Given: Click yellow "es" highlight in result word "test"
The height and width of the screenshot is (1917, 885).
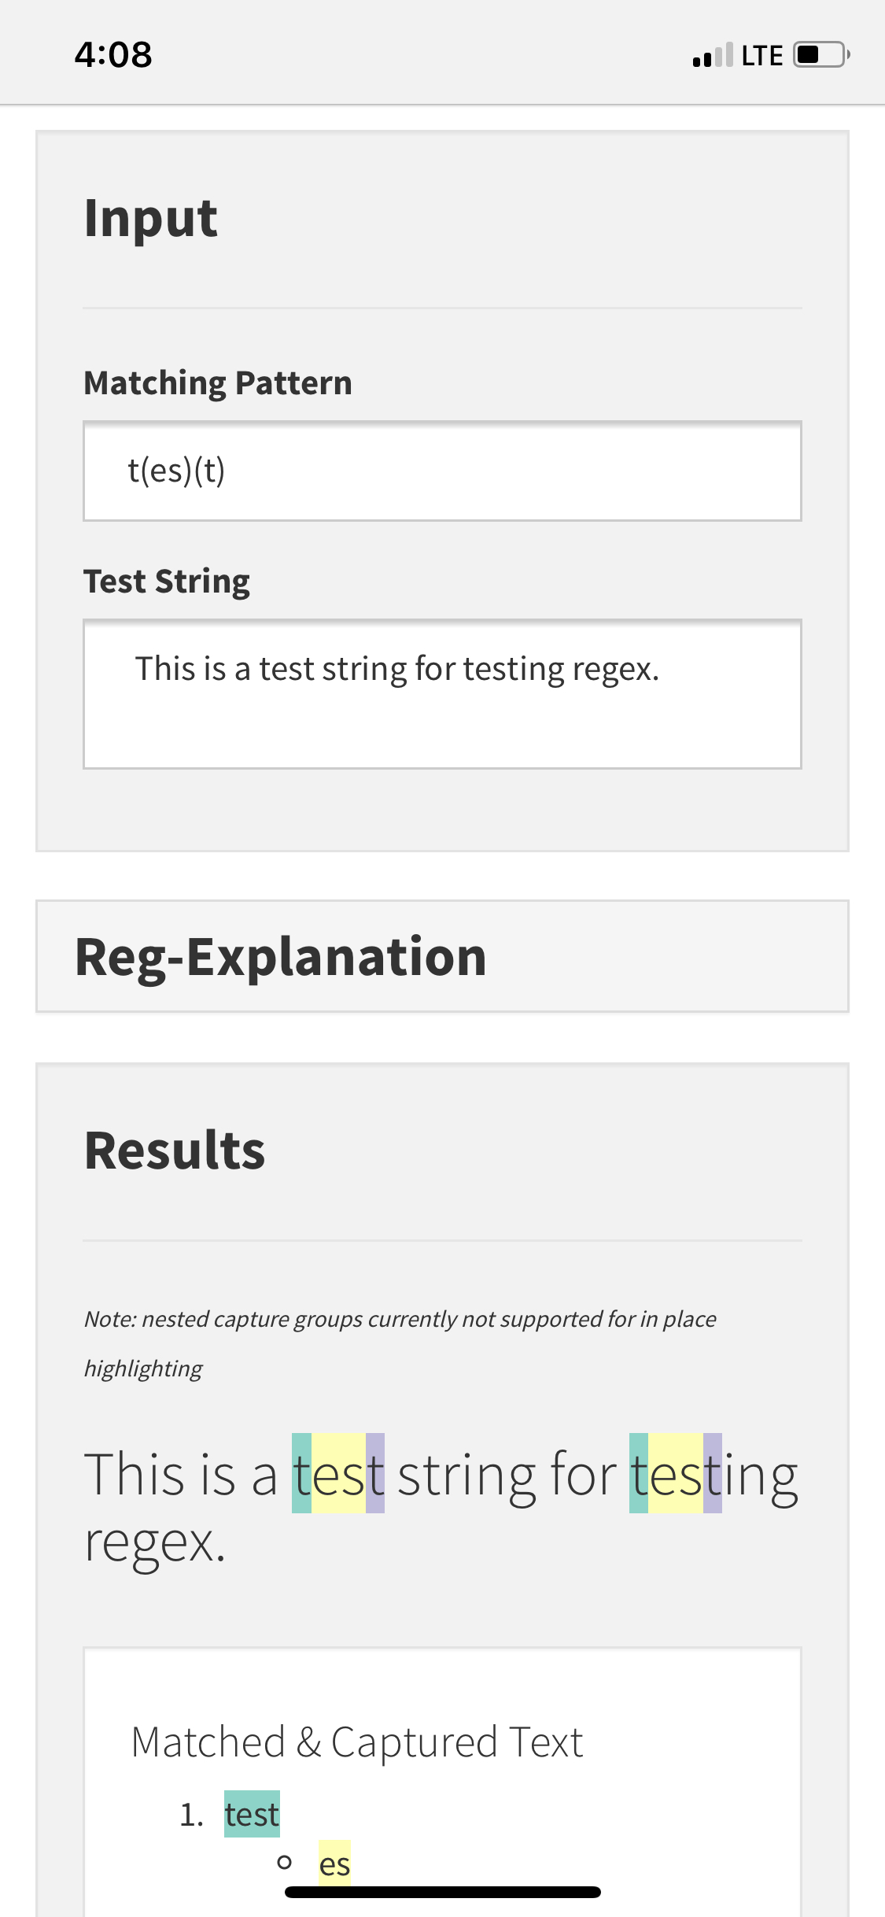Looking at the screenshot, I should coord(338,1473).
